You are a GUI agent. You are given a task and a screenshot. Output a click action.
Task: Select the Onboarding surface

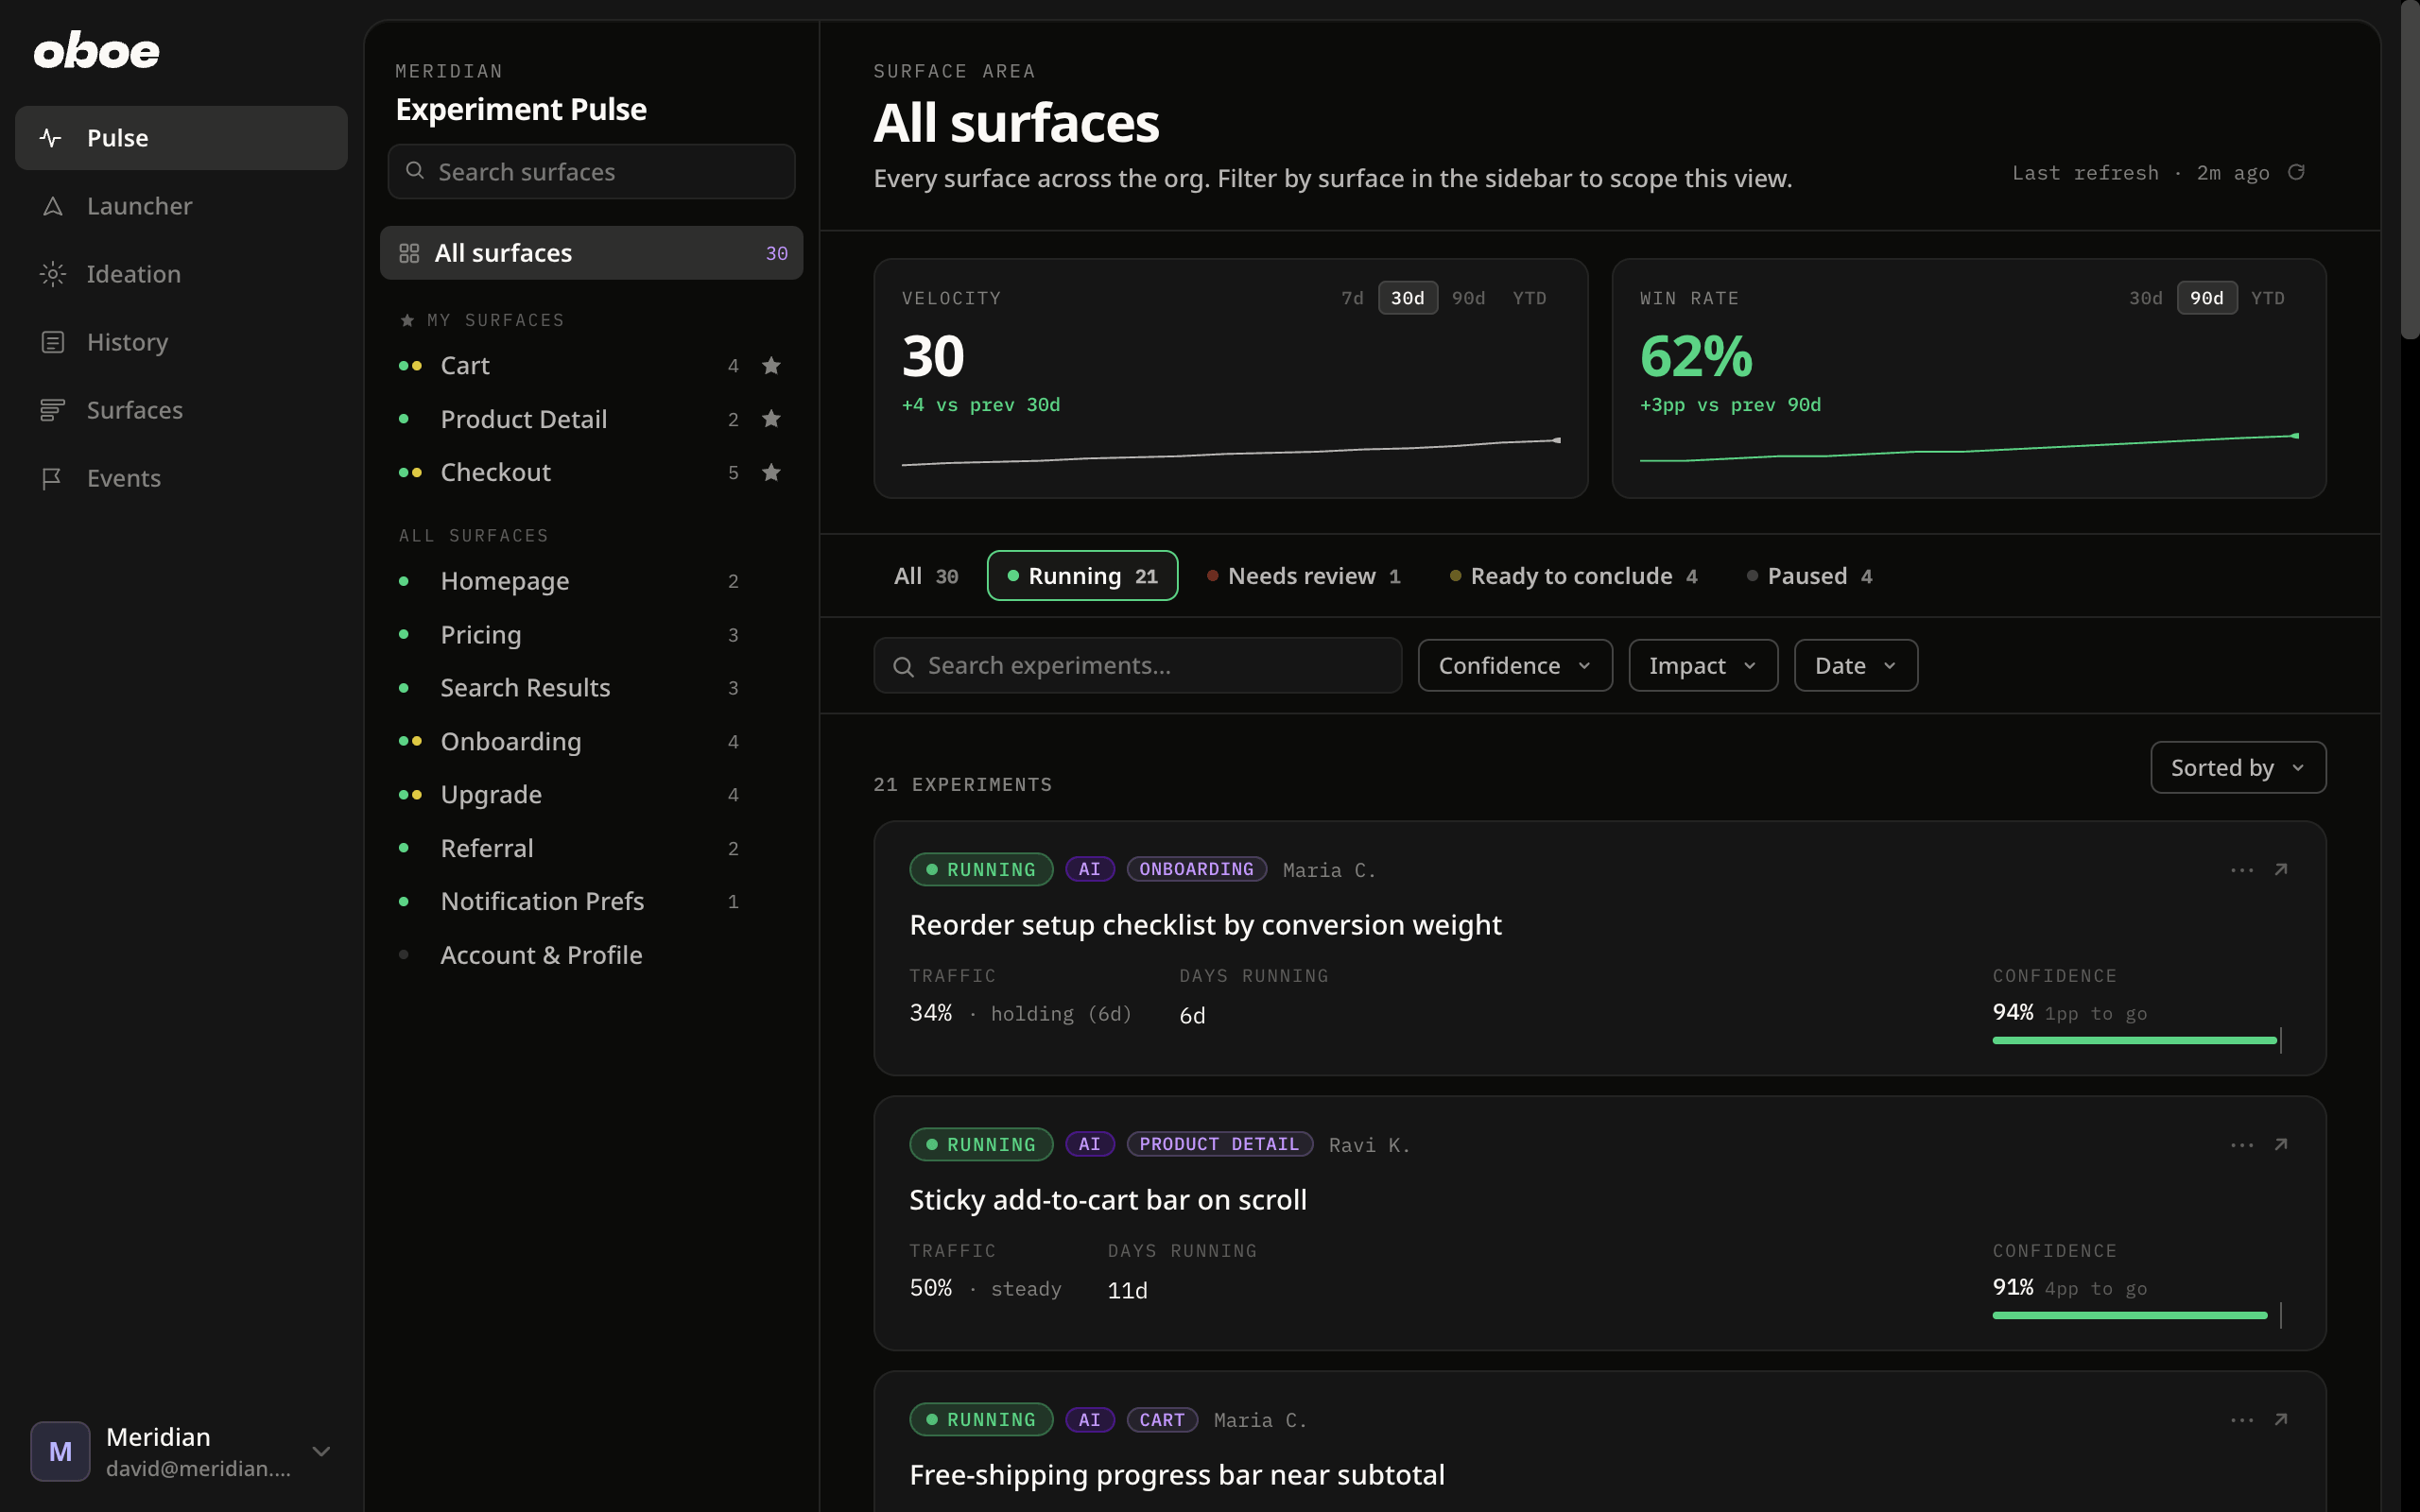click(591, 742)
